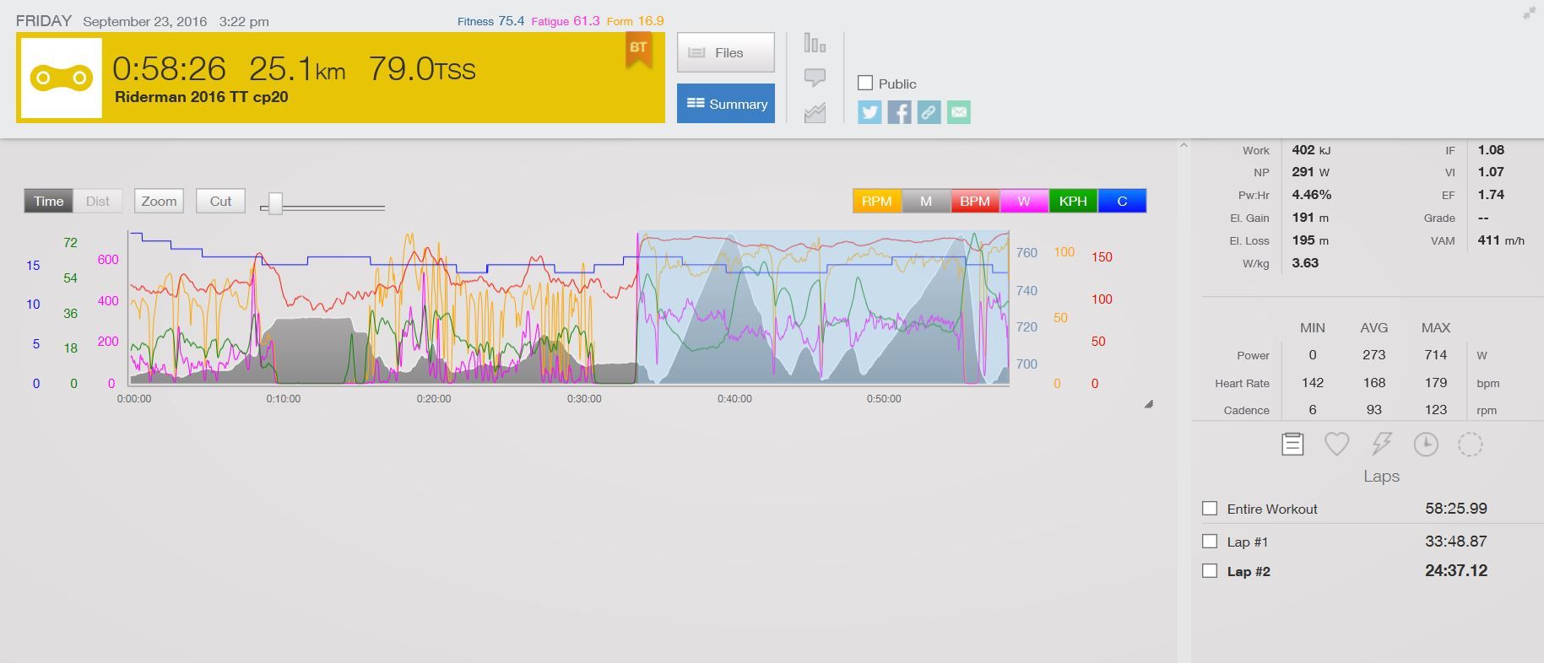Image resolution: width=1544 pixels, height=663 pixels.
Task: Switch chart axis to Dist
Action: point(98,201)
